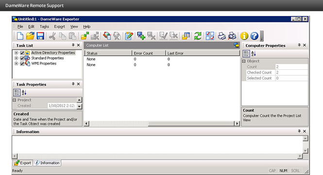Click the grayed-out stop export icon
The width and height of the screenshot is (323, 175).
coord(95,36)
